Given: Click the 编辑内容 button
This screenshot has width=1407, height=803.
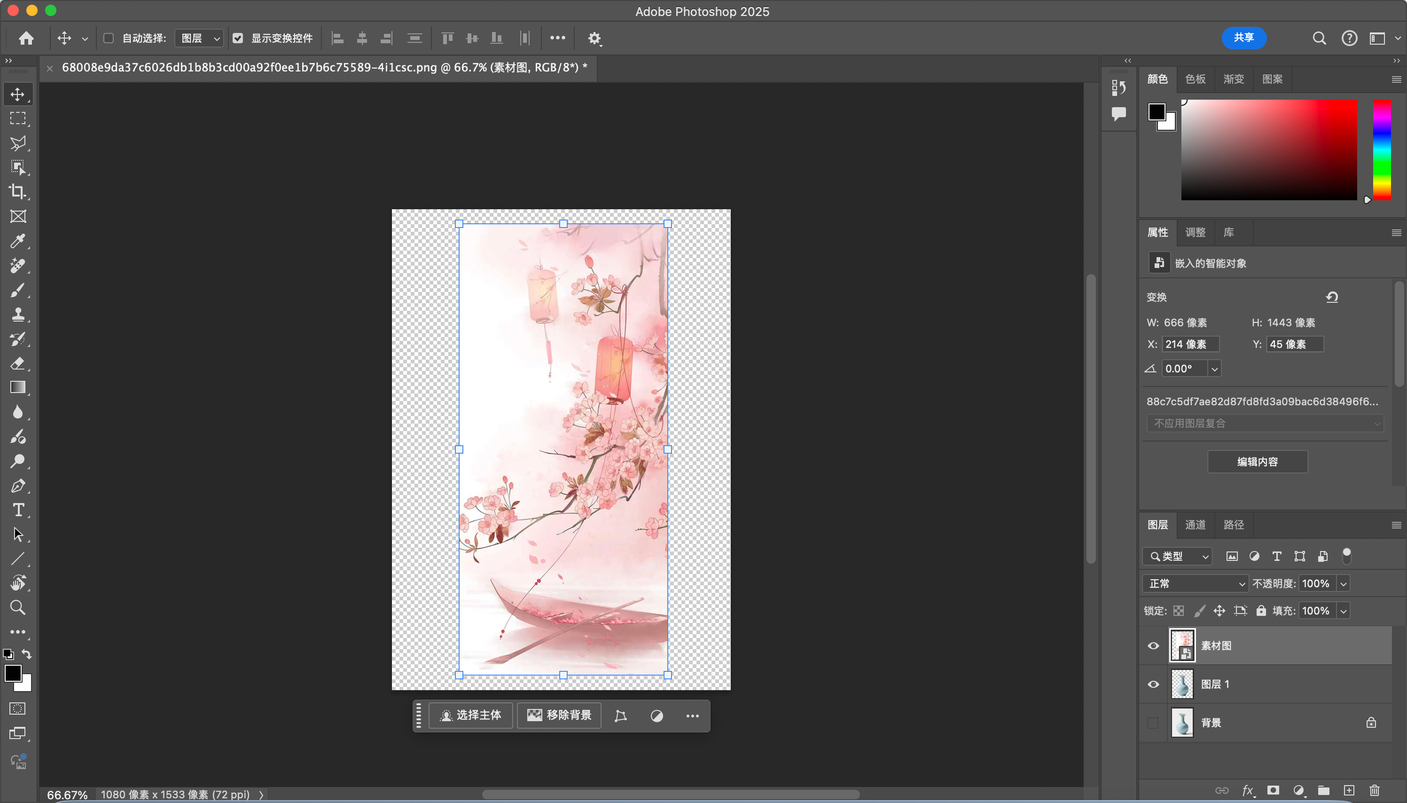Looking at the screenshot, I should 1257,462.
